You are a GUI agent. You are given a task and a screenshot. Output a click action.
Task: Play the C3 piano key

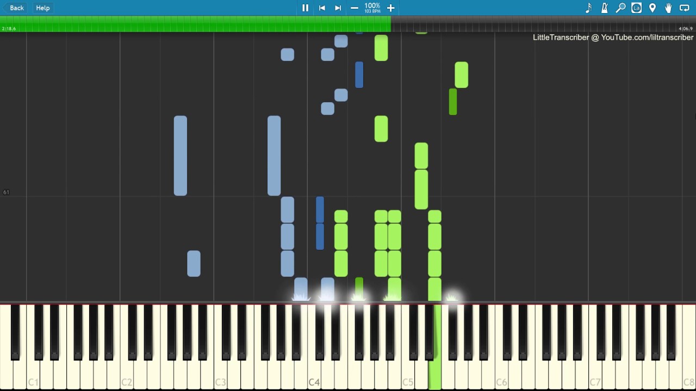click(x=220, y=375)
